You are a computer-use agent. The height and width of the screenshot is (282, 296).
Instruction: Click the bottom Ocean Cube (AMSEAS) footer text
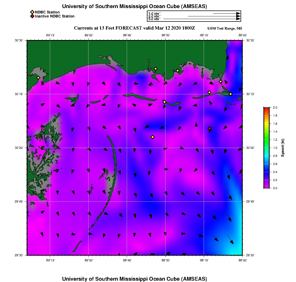pos(134,279)
